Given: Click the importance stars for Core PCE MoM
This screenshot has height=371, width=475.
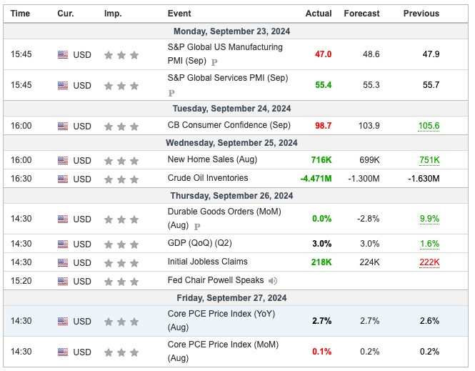Looking at the screenshot, I should [x=121, y=352].
